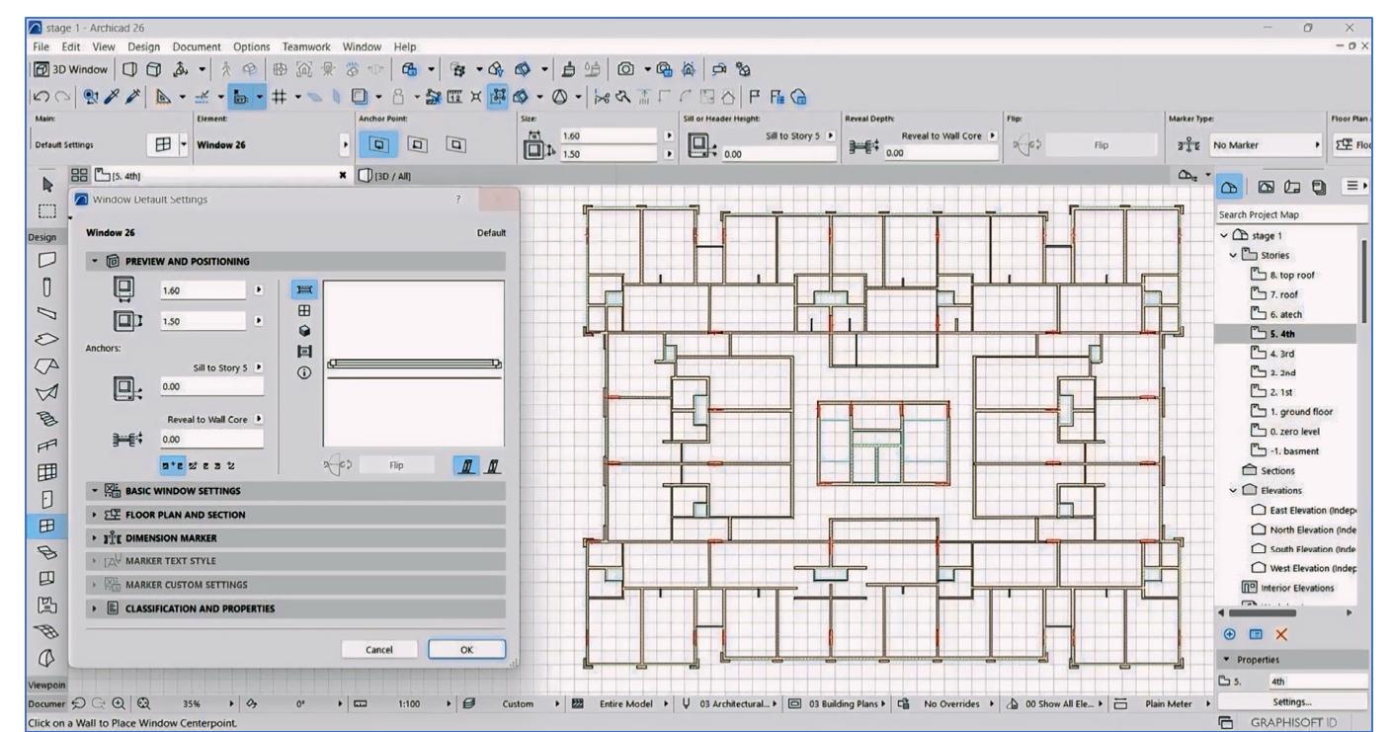Open the 1. ground floor story
Viewport: 1391px width, 732px height.
1302,412
